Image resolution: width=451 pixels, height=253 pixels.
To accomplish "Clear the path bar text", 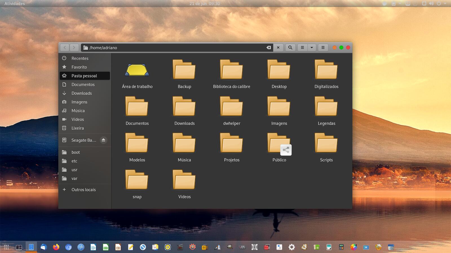I will (269, 48).
